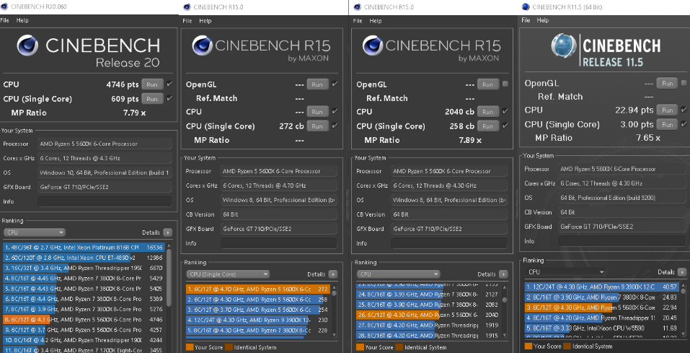Click the Cinebench R20.060 title bar app icon
690x353 pixels.
pos(6,6)
